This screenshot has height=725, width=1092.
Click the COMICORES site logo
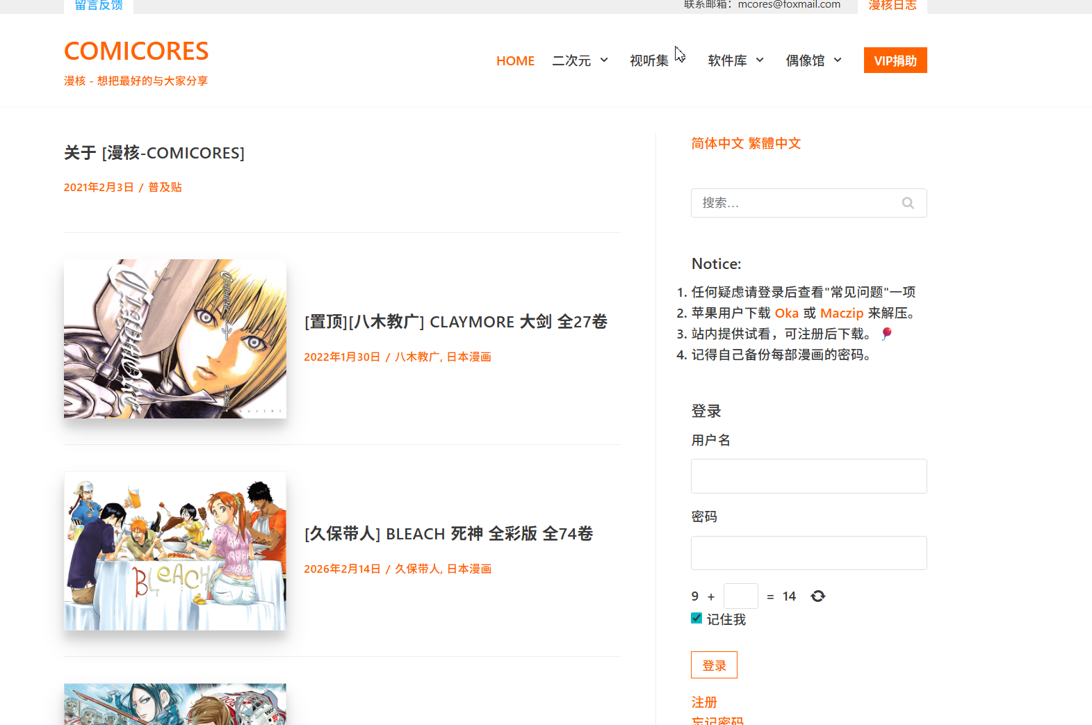tap(136, 51)
